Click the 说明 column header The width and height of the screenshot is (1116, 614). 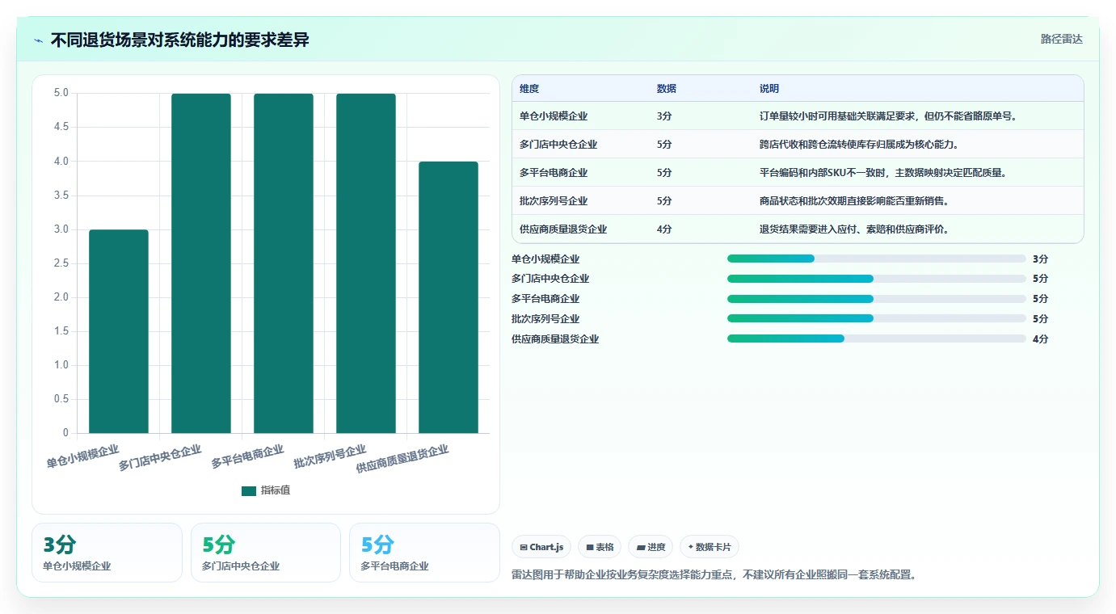pos(769,89)
